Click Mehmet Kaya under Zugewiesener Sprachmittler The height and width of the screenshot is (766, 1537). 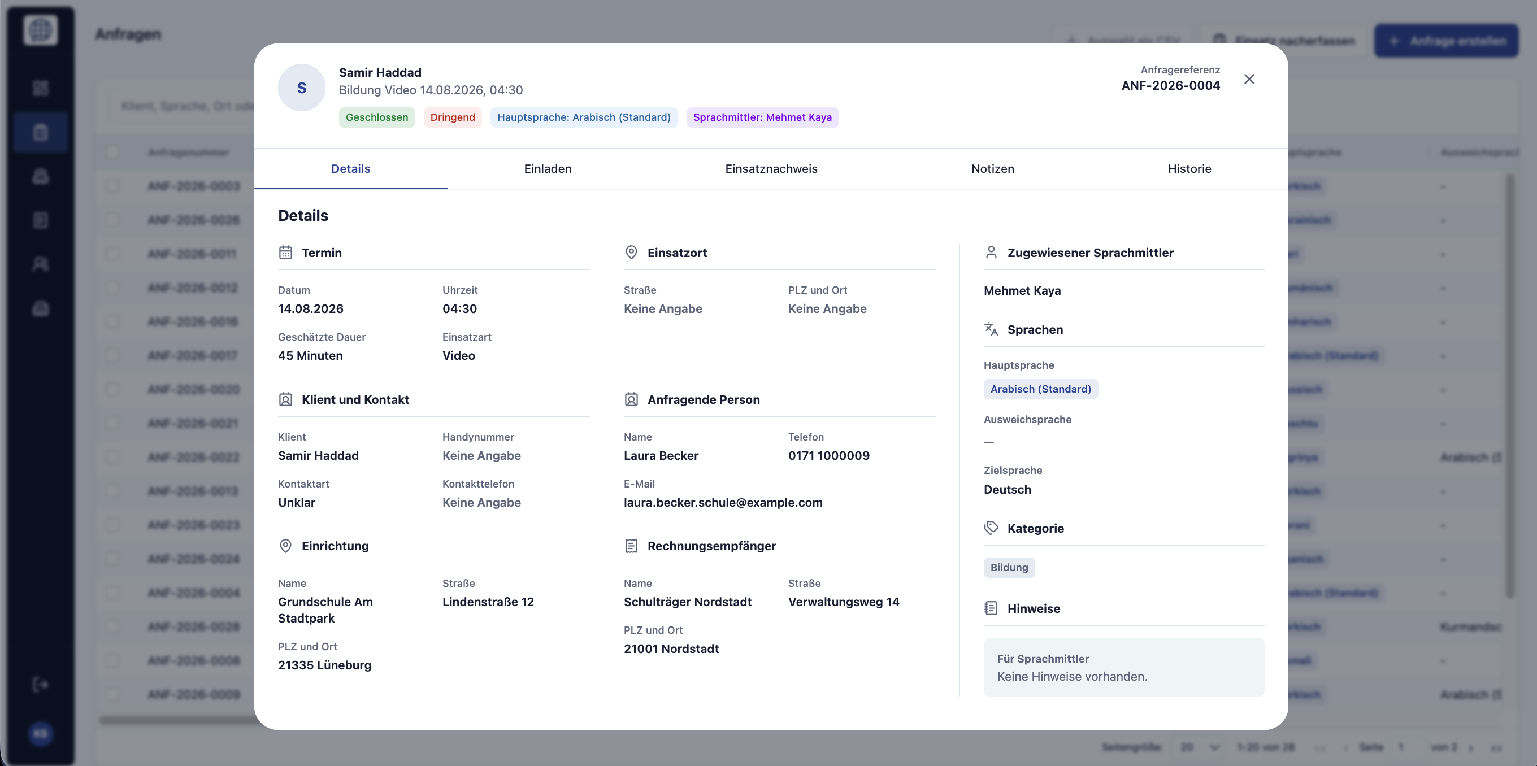tap(1022, 290)
